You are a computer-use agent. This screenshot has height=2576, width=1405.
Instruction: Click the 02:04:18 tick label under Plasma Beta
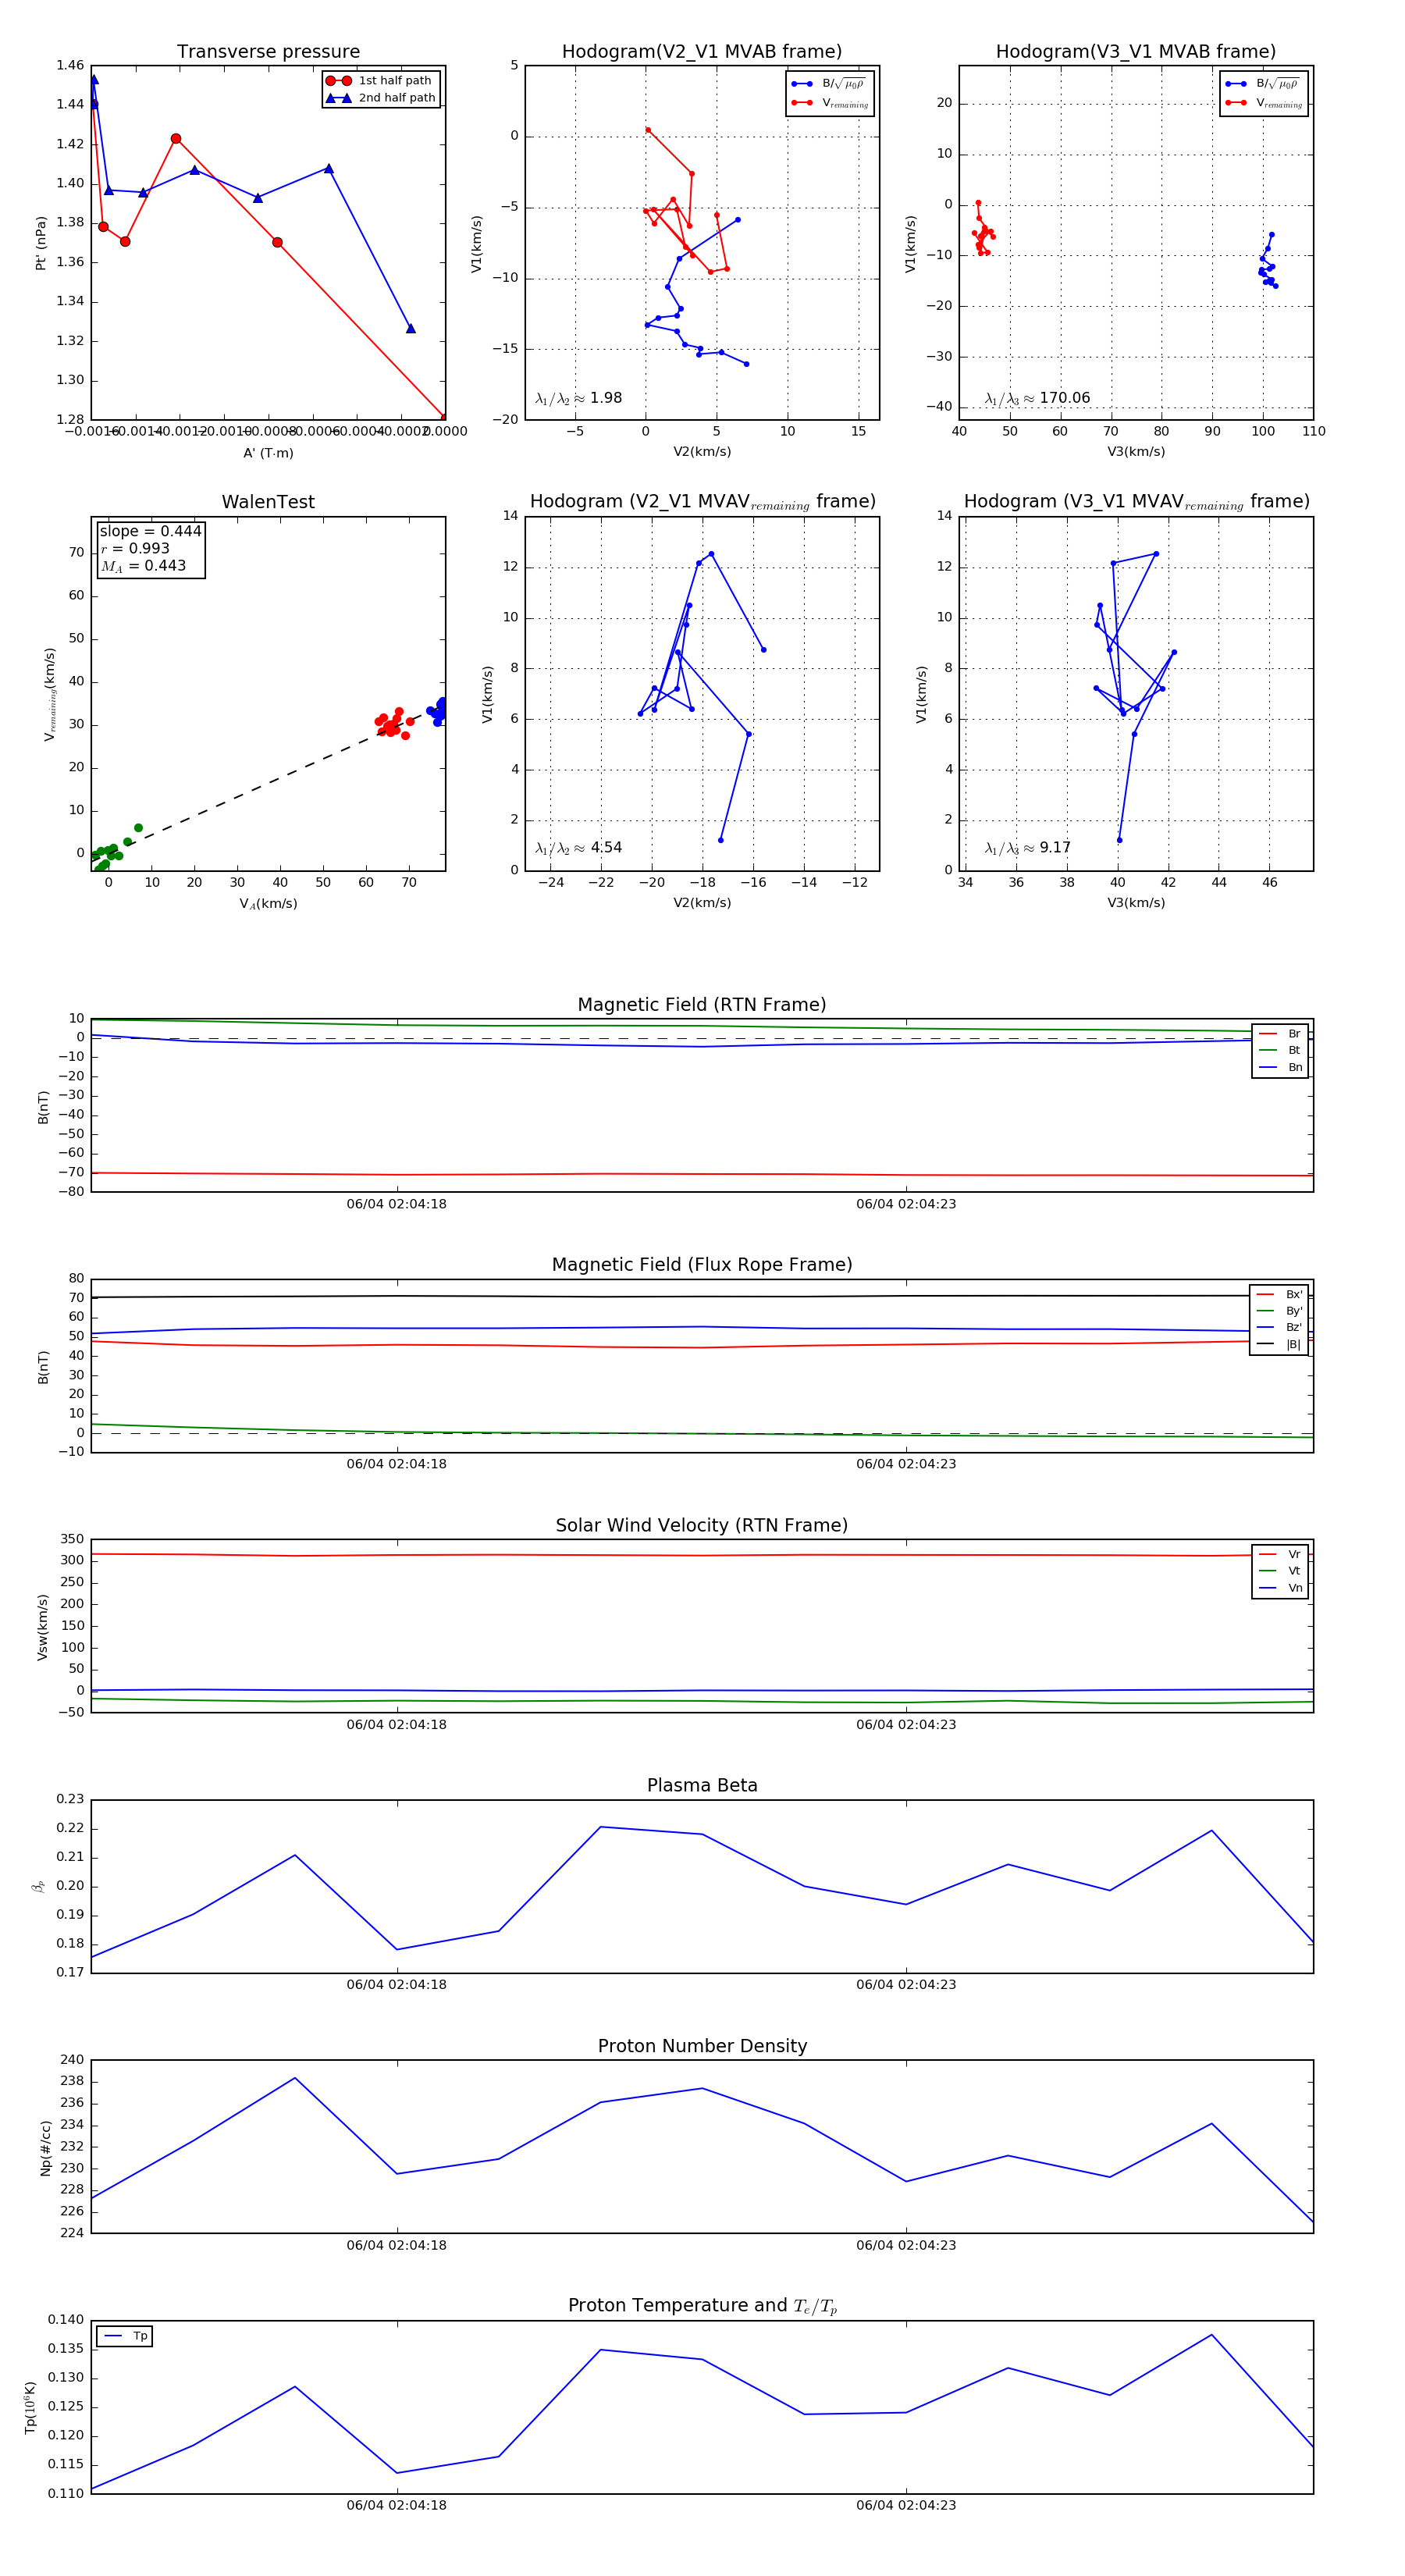(x=396, y=1985)
